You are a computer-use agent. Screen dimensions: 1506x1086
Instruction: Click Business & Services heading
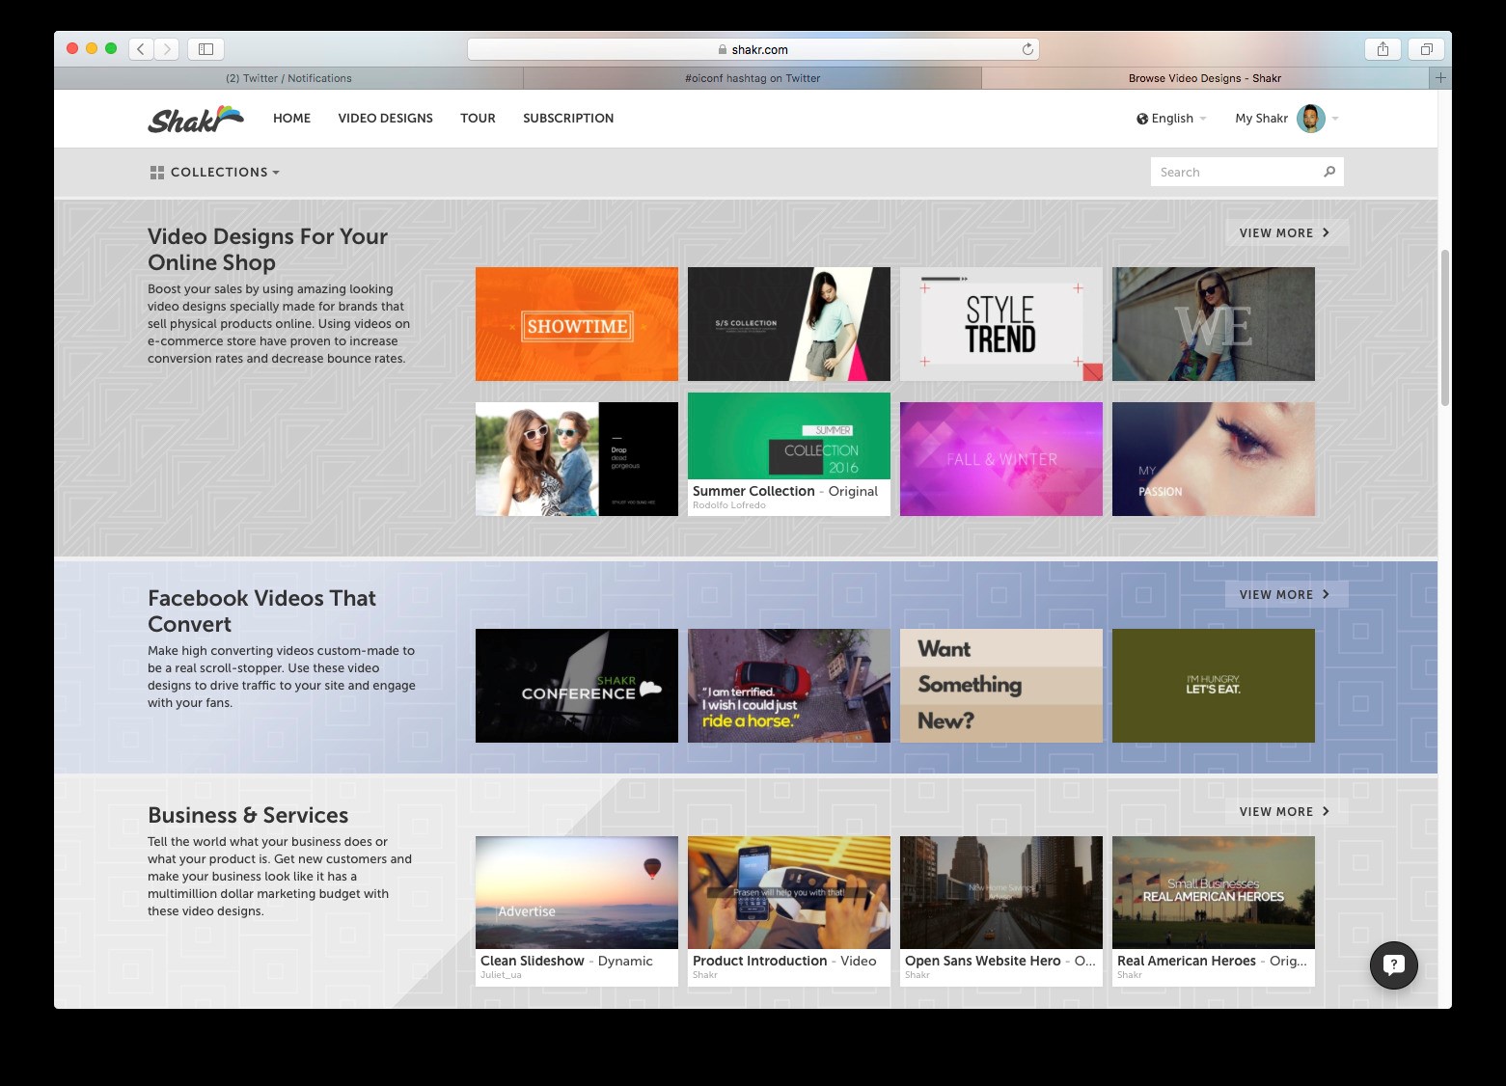pyautogui.click(x=248, y=815)
